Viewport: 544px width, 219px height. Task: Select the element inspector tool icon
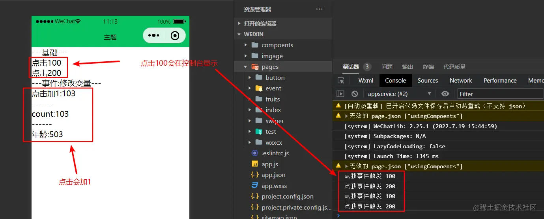(x=341, y=81)
